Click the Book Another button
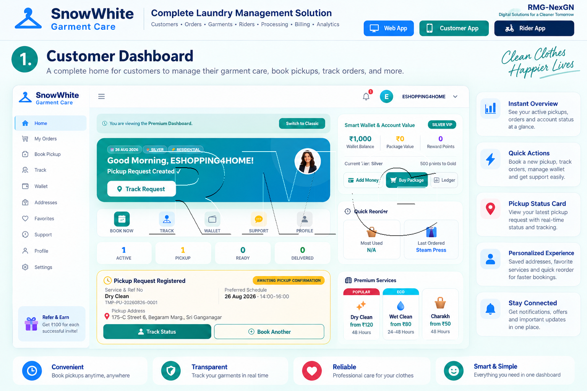The image size is (587, 391). click(269, 332)
